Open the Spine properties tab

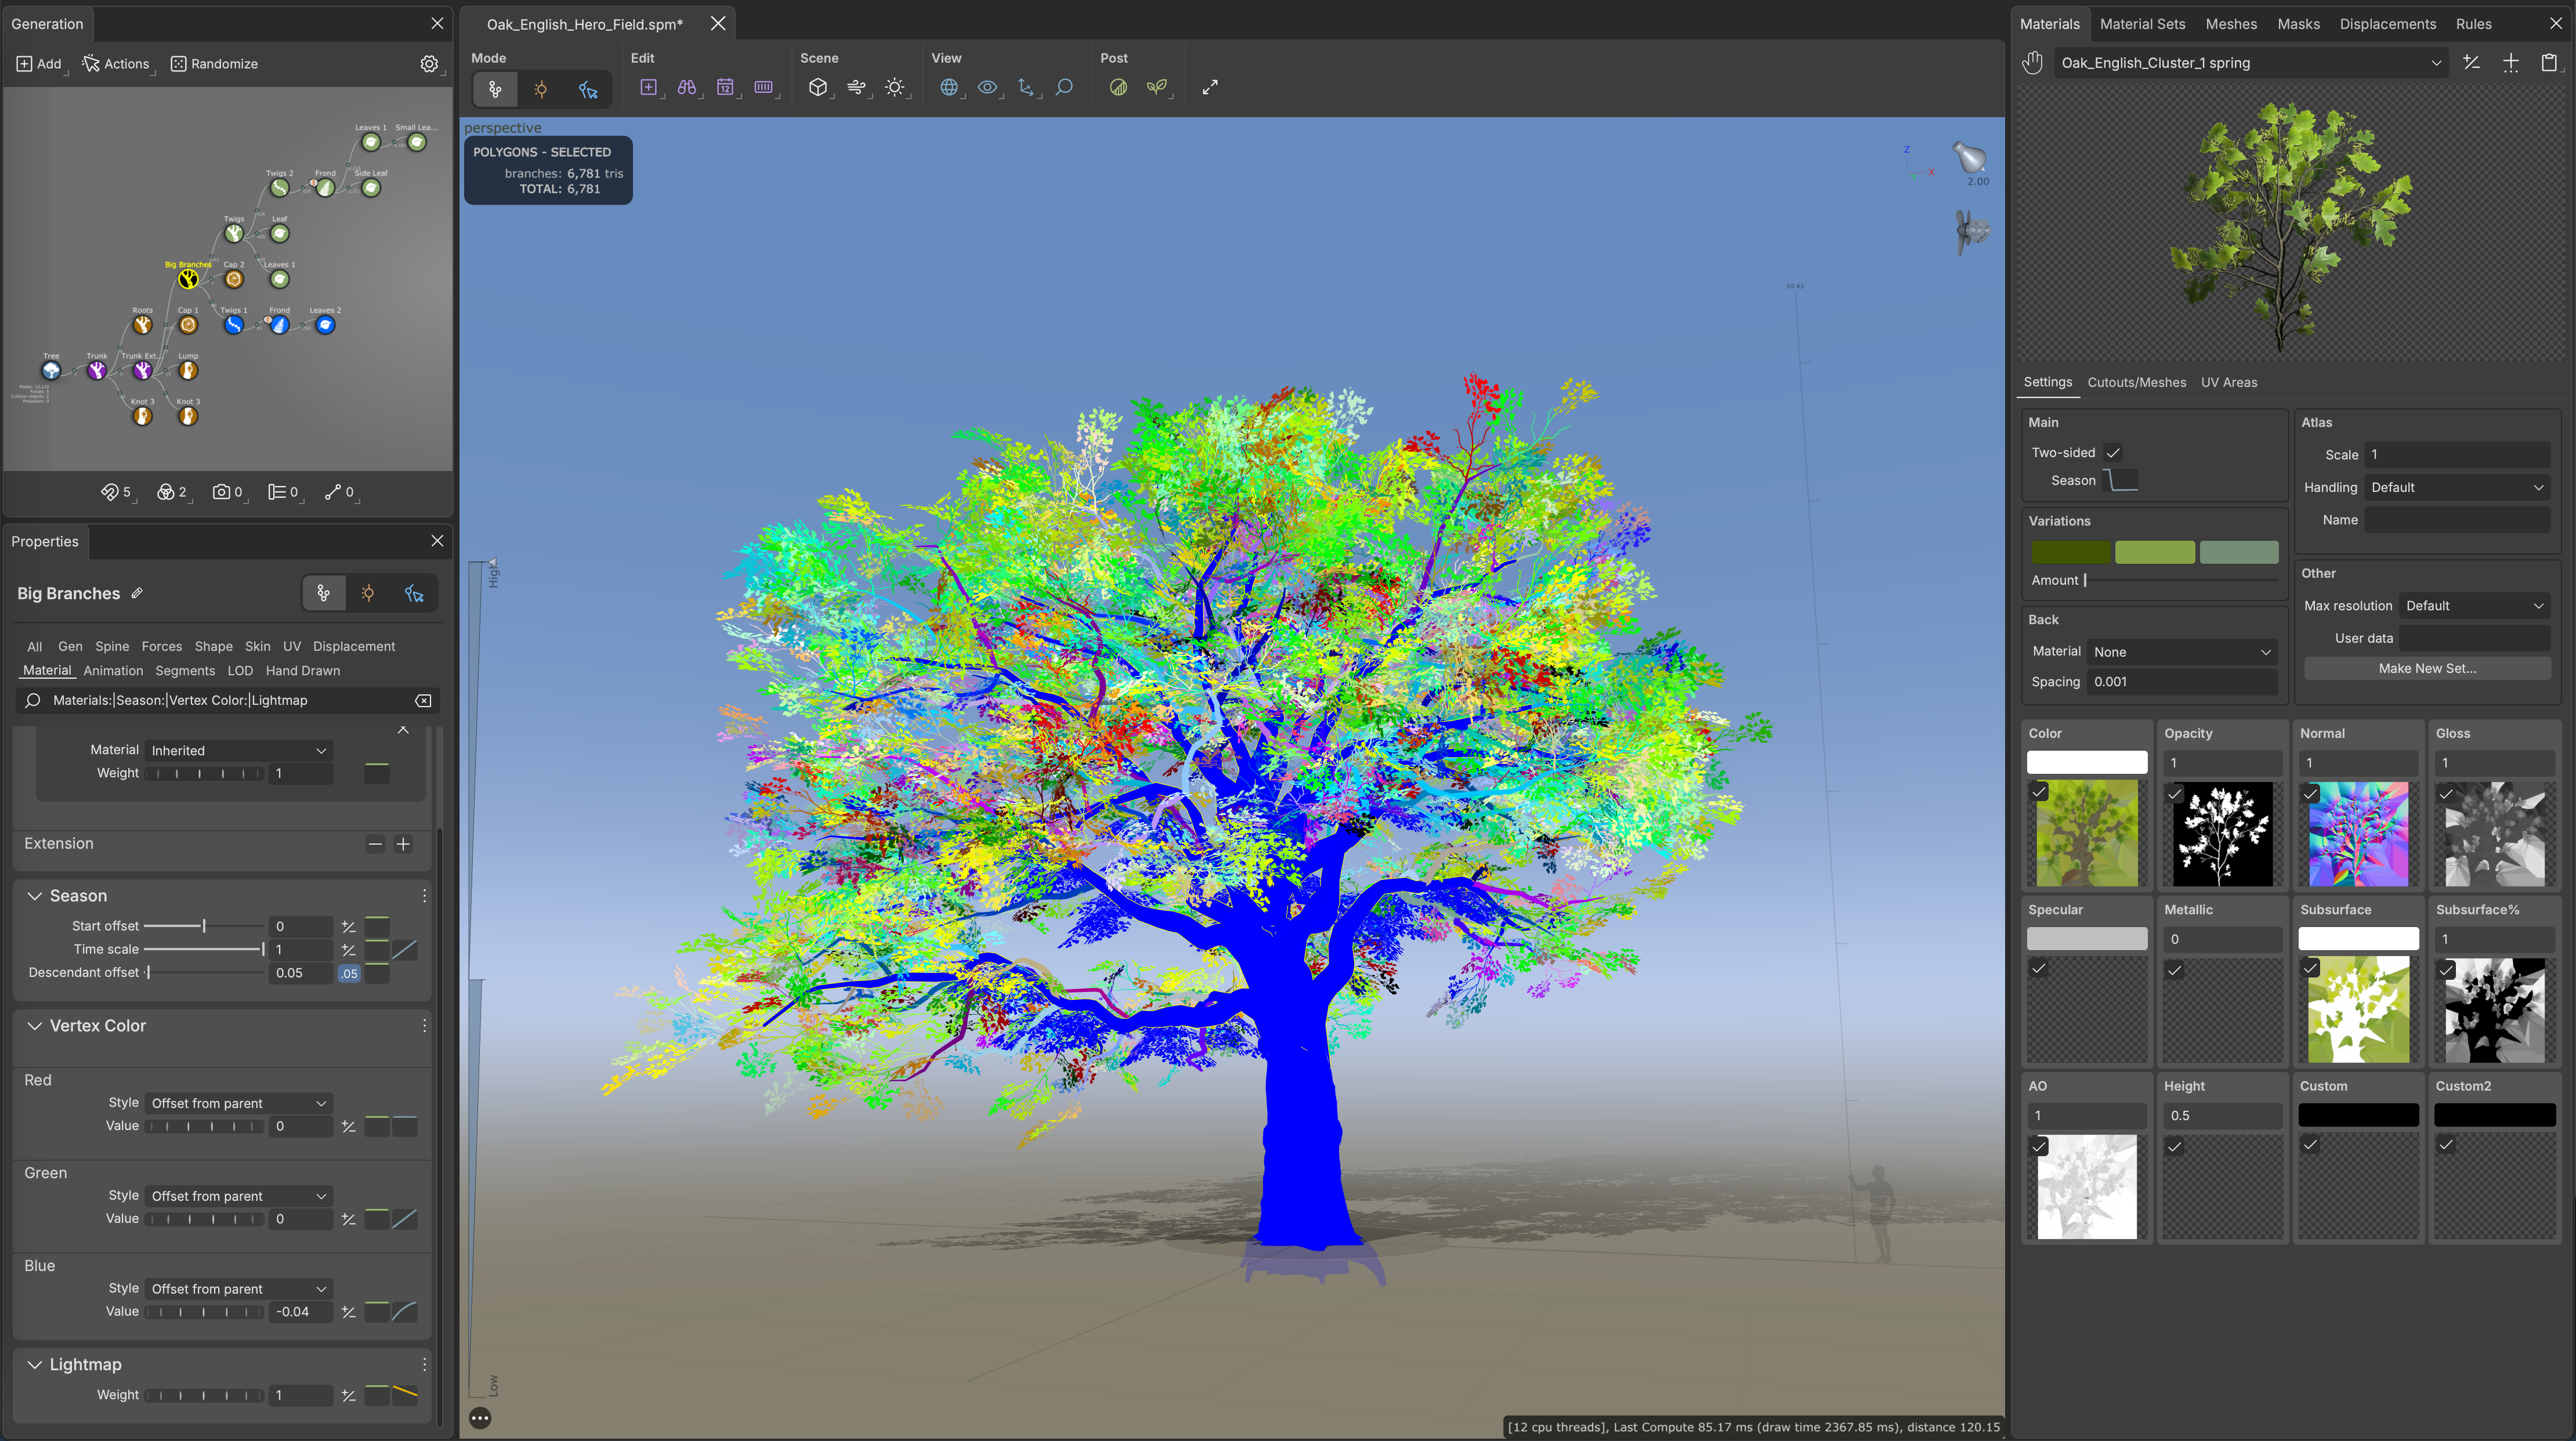[x=112, y=646]
